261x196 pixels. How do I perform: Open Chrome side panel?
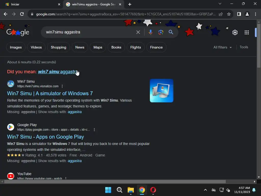(239, 14)
